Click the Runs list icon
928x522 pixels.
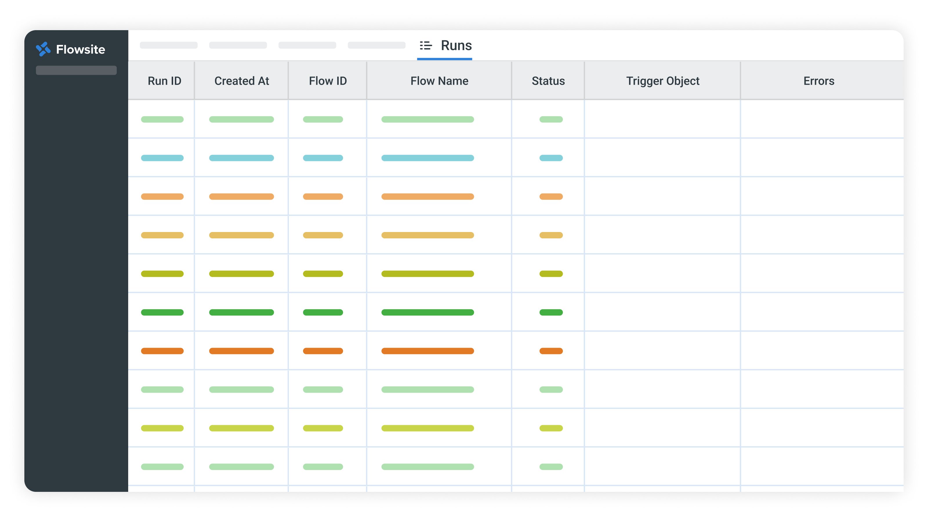click(425, 46)
